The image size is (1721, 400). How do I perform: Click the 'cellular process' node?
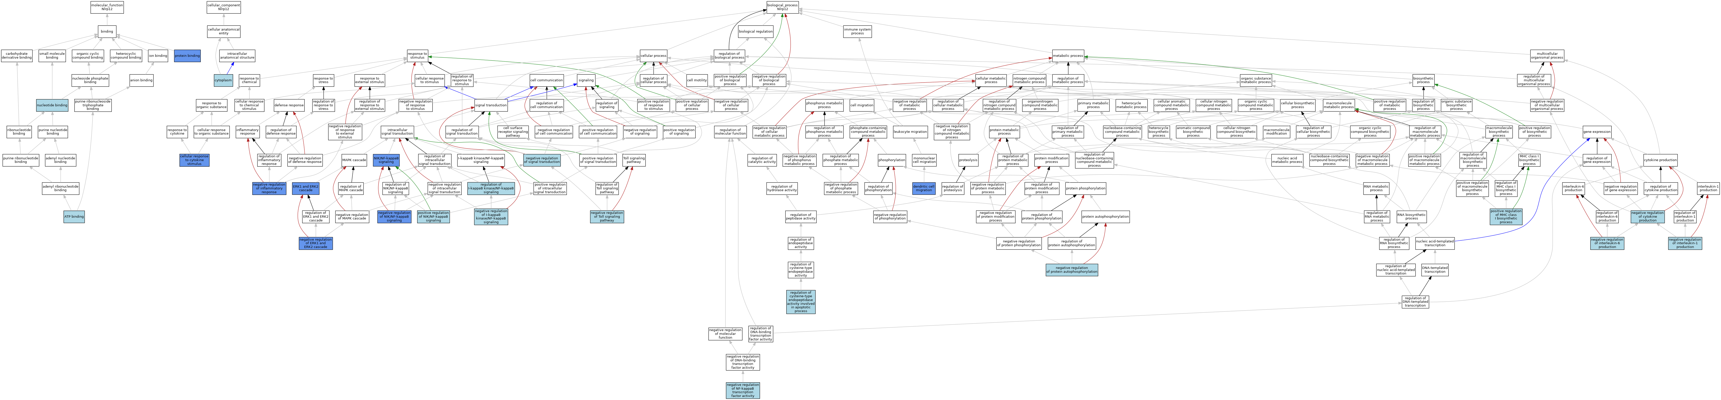653,56
